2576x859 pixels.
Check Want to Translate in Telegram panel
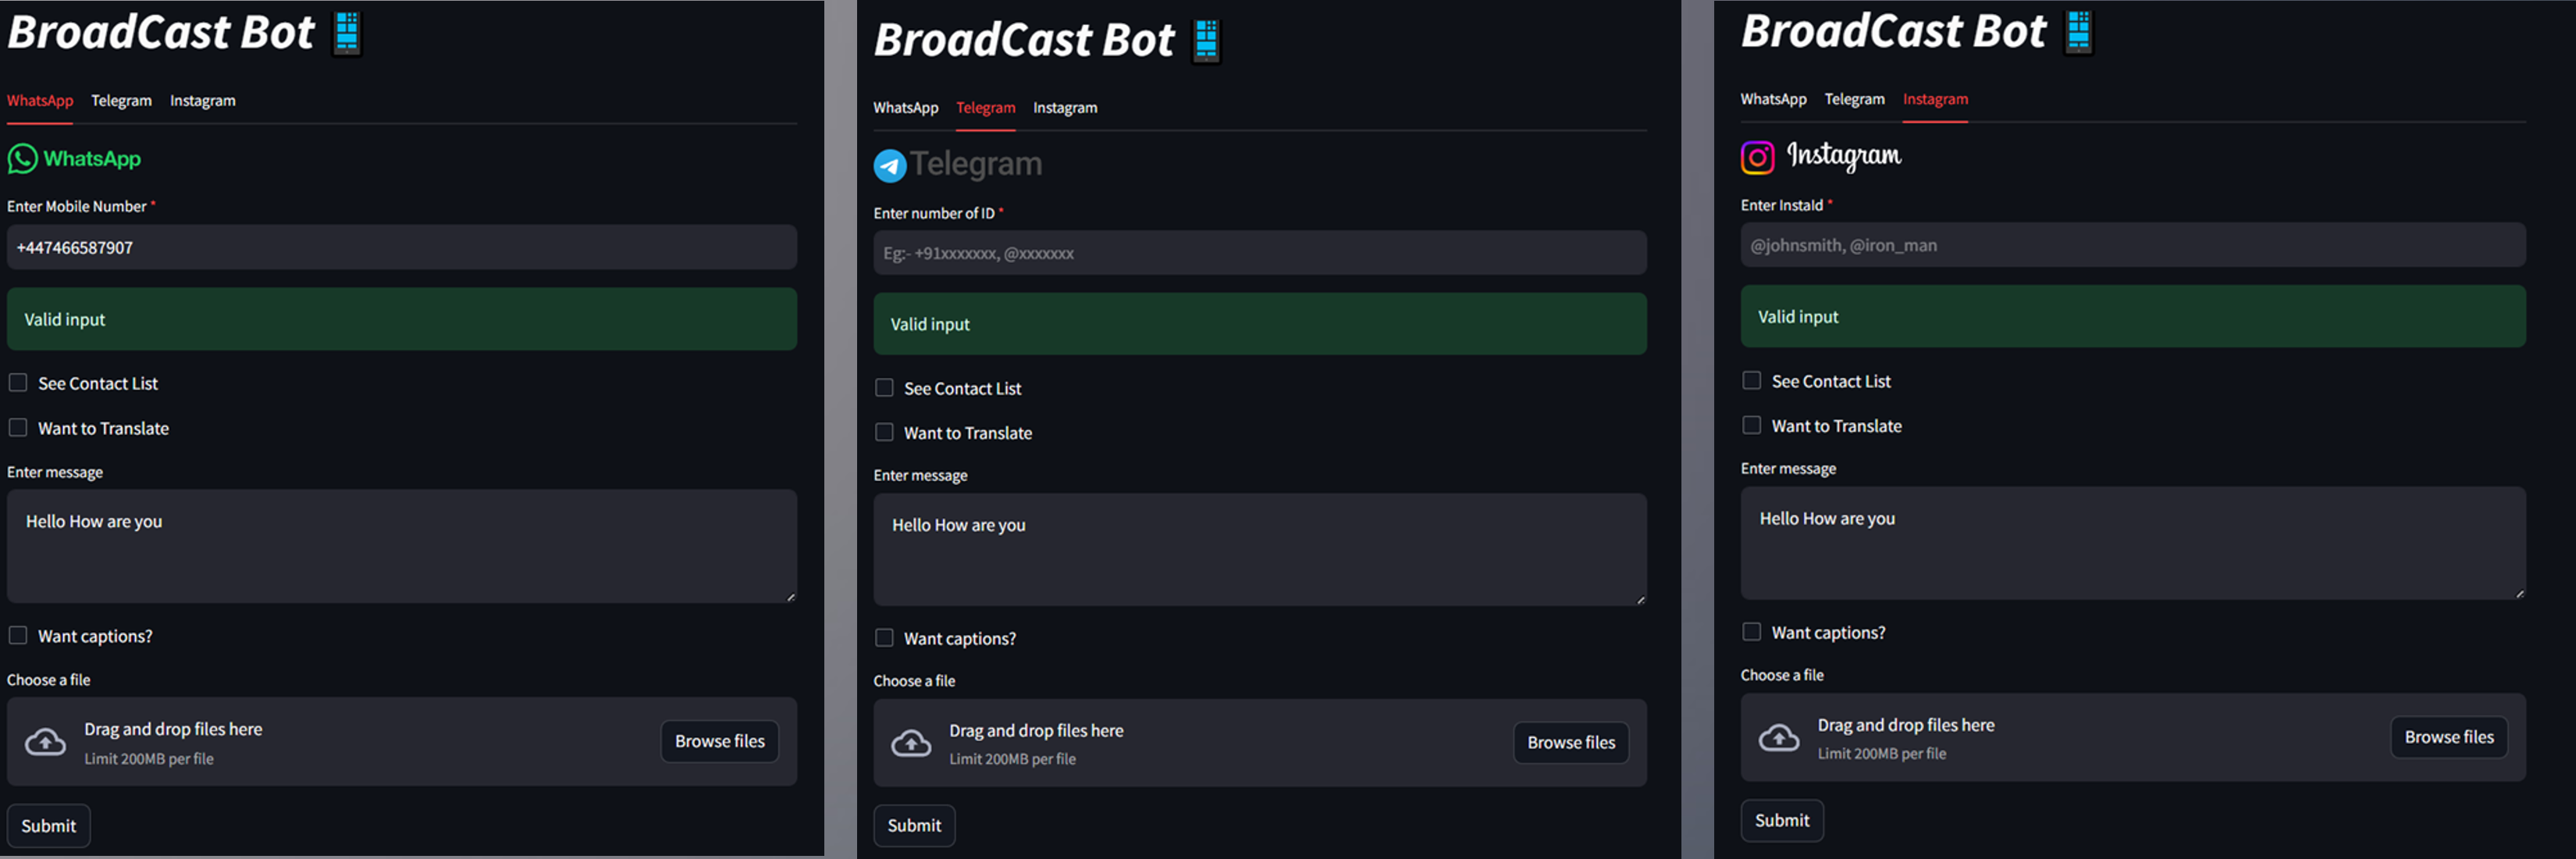(x=884, y=432)
